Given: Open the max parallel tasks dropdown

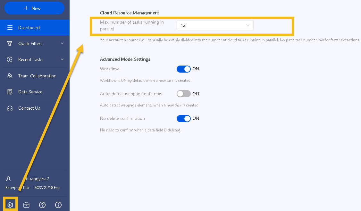Looking at the screenshot, I should click(x=215, y=25).
